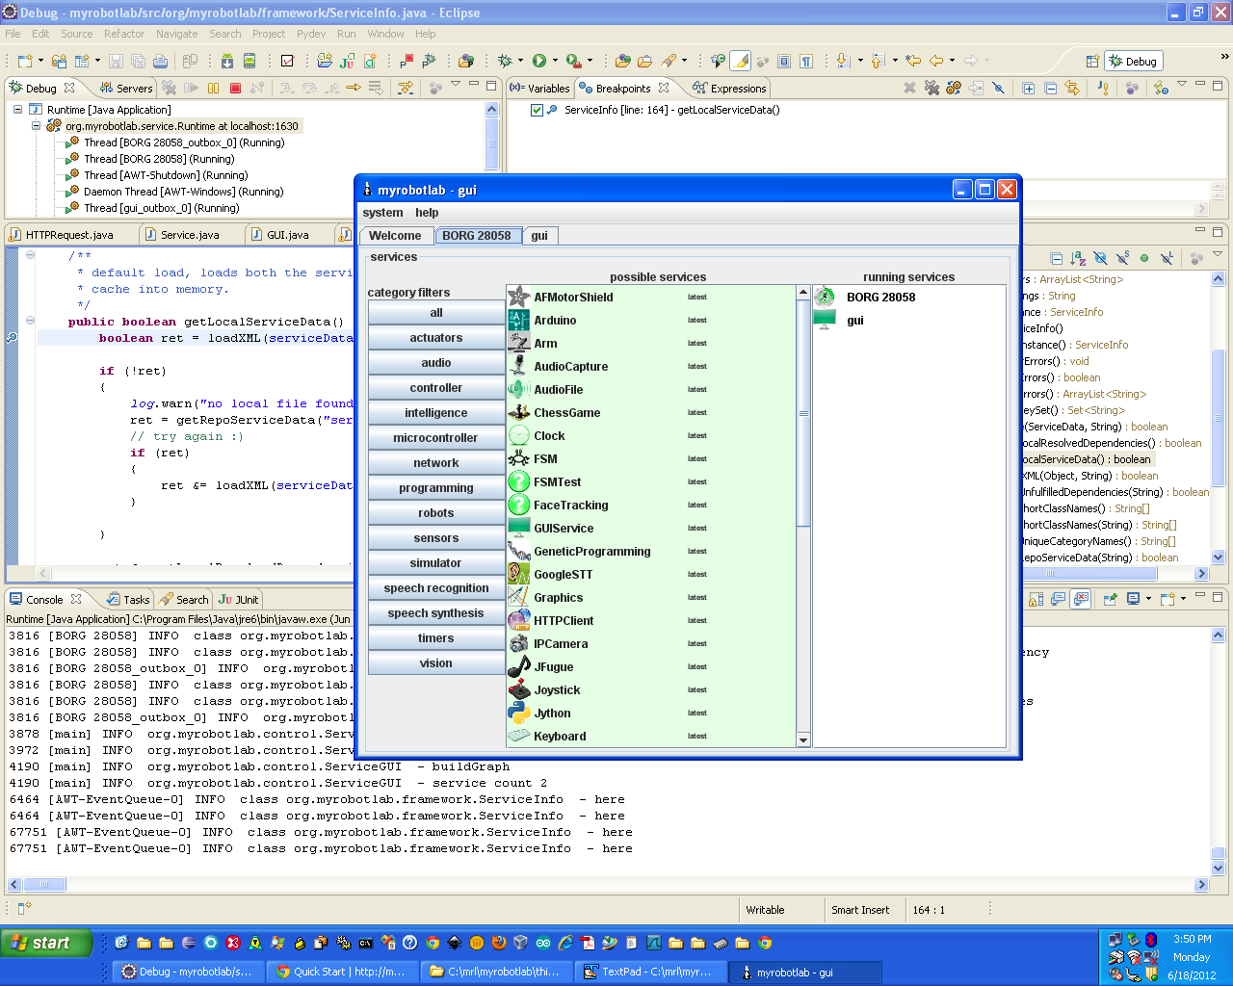
Task: Open the Back history dropdown arrow
Action: click(952, 61)
